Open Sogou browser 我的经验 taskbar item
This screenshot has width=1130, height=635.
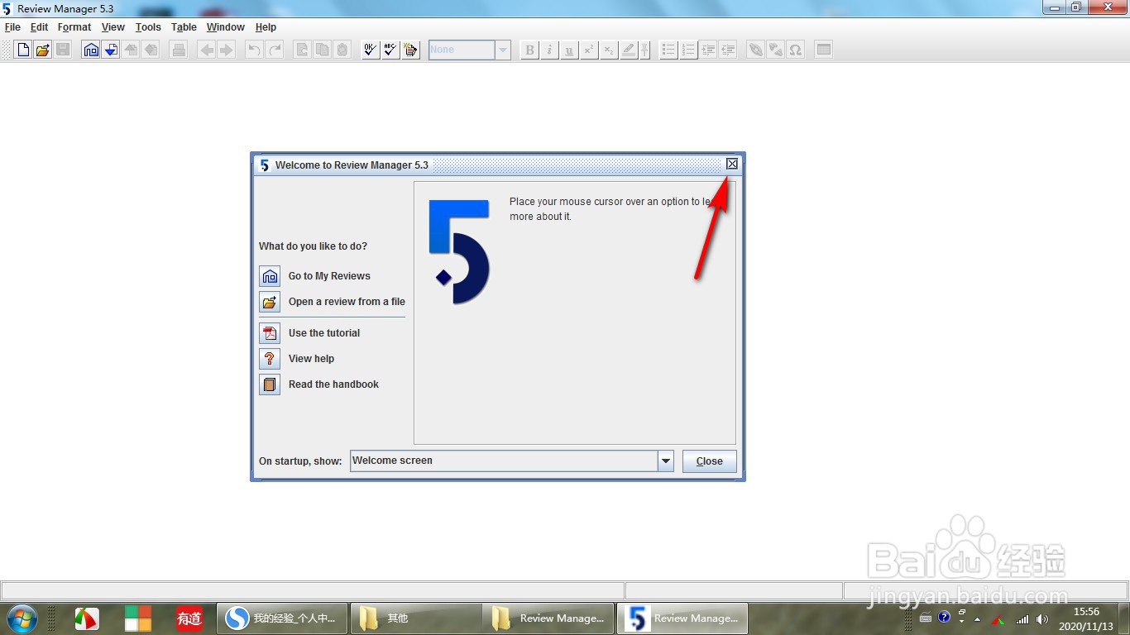point(282,618)
